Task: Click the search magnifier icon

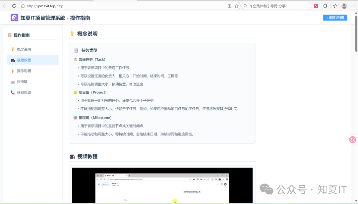Action: 246,6
